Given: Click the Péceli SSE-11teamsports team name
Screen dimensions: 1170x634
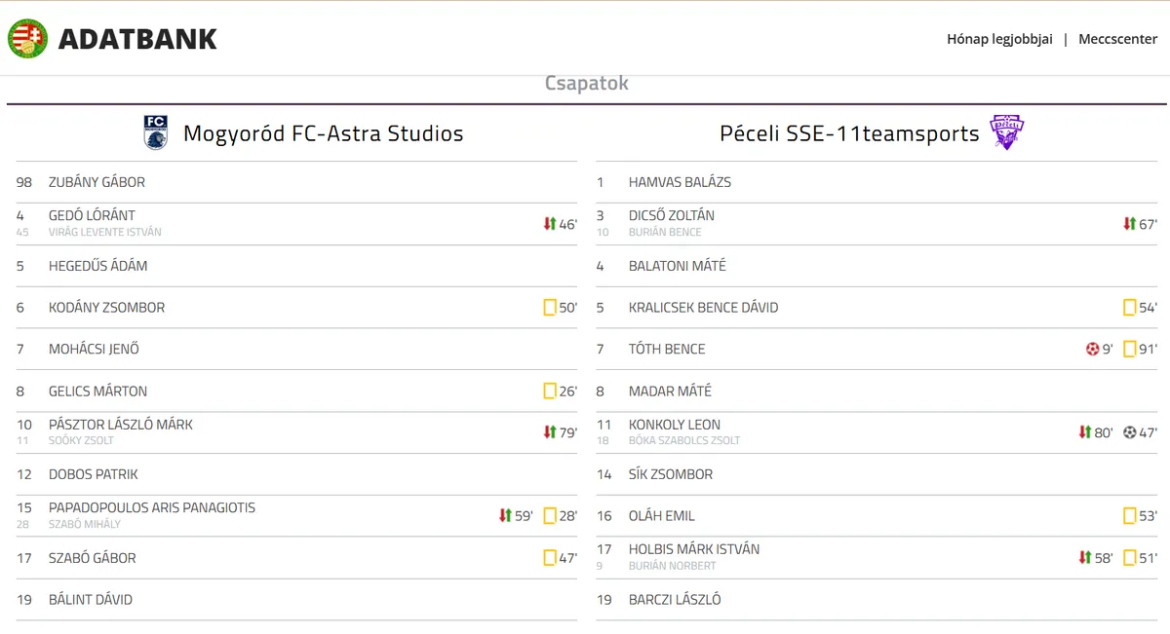Looking at the screenshot, I should (x=849, y=133).
